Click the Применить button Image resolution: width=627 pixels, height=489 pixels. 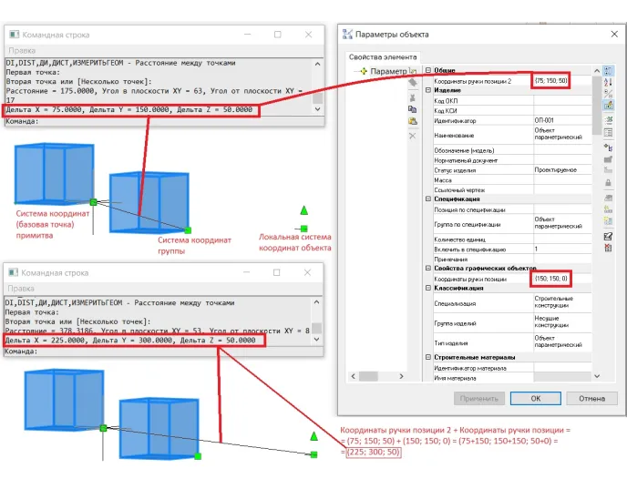point(479,398)
